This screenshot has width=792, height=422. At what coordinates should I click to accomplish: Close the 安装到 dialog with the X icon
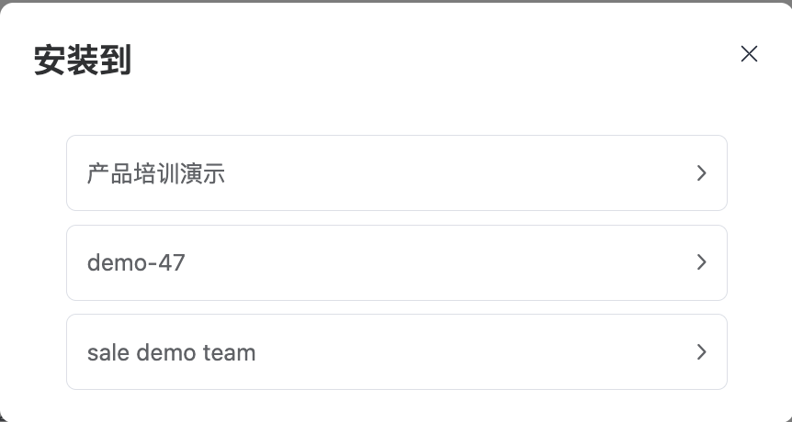pyautogui.click(x=749, y=54)
